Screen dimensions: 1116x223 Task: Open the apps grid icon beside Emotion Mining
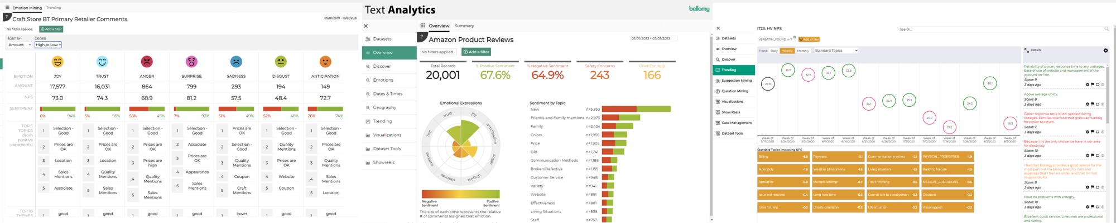click(x=7, y=8)
